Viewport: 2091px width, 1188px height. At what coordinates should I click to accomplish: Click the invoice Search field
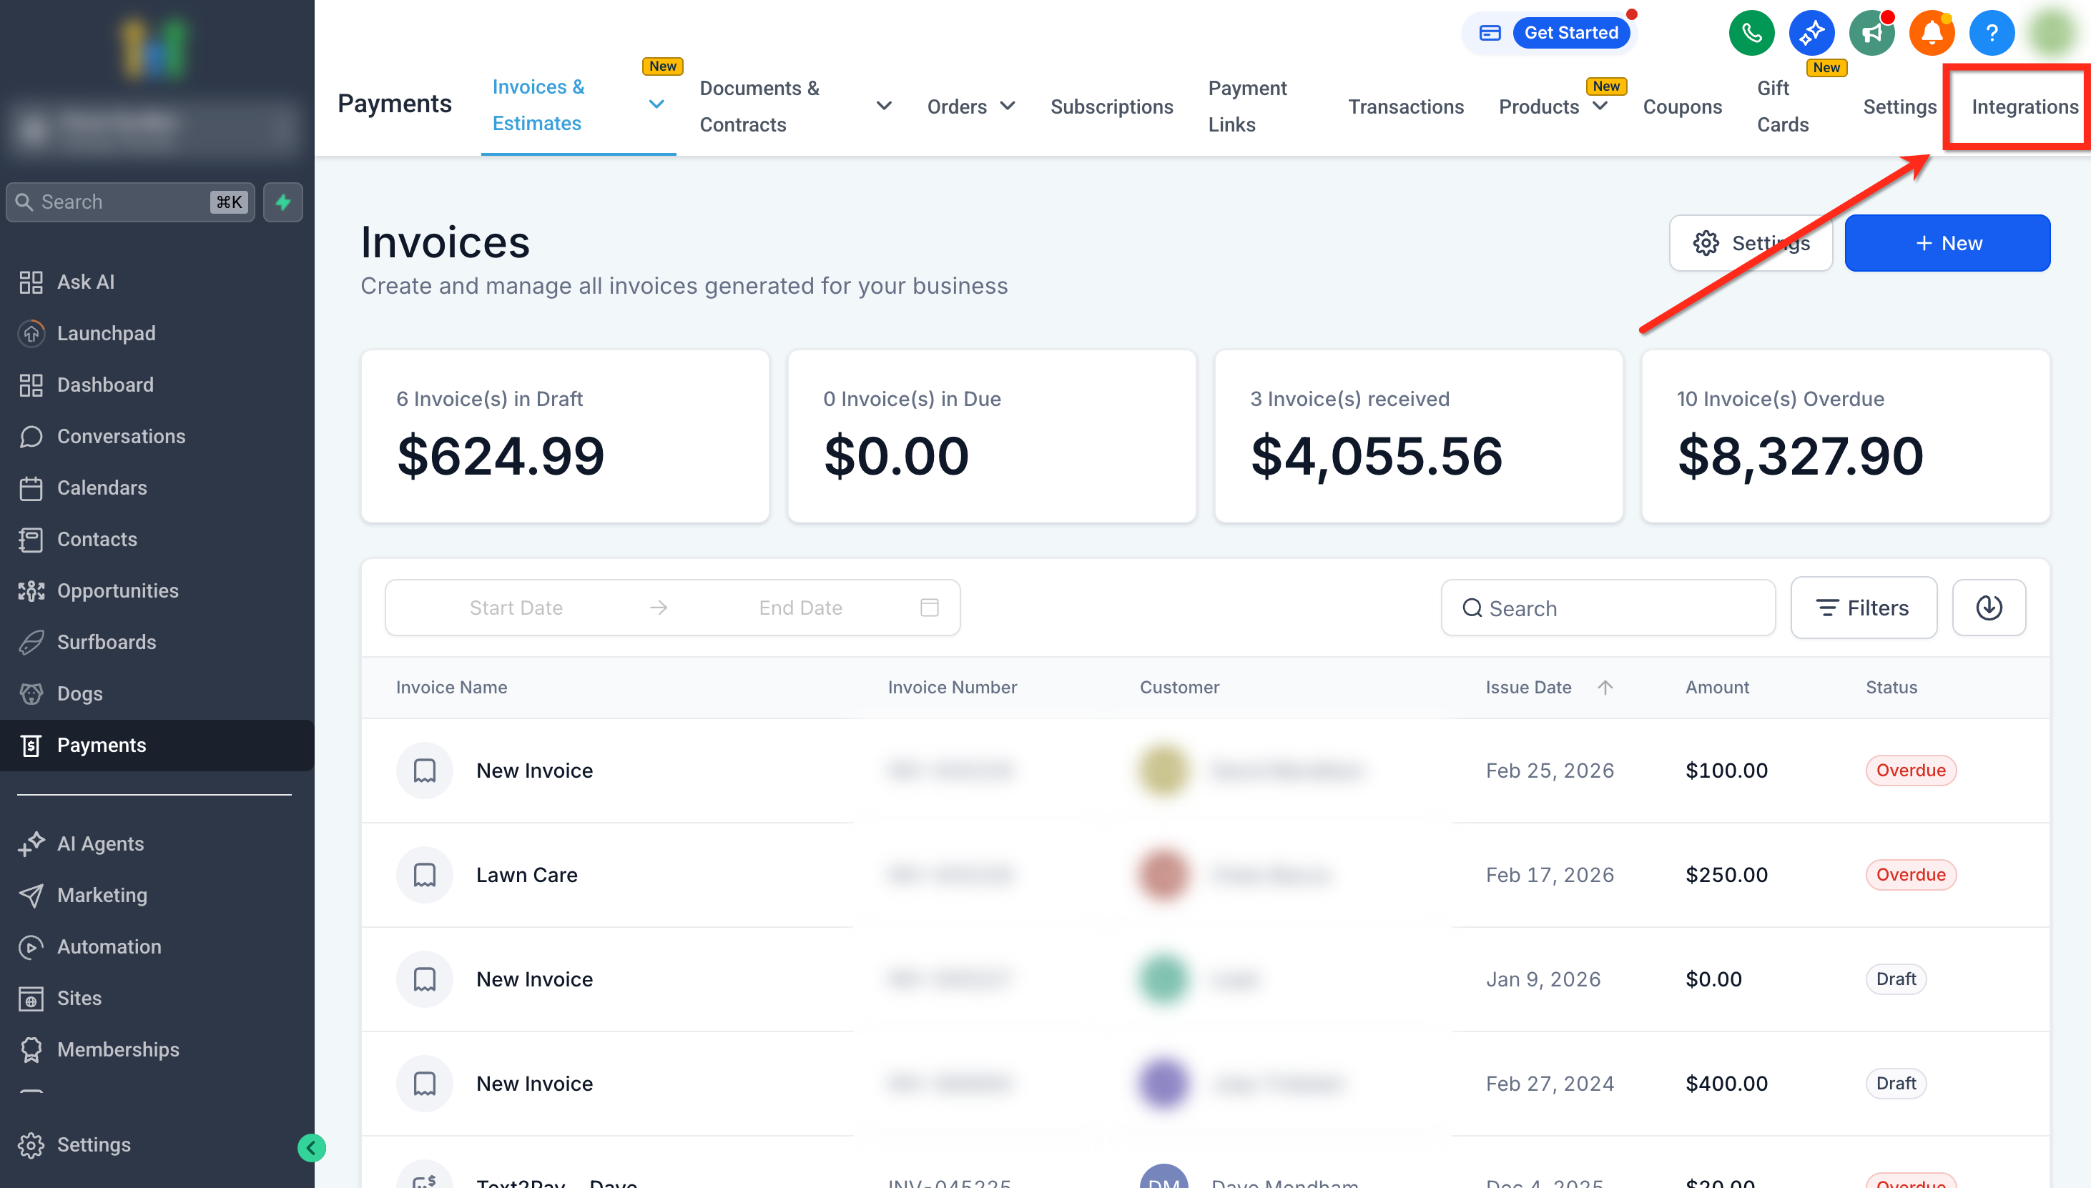point(1608,608)
